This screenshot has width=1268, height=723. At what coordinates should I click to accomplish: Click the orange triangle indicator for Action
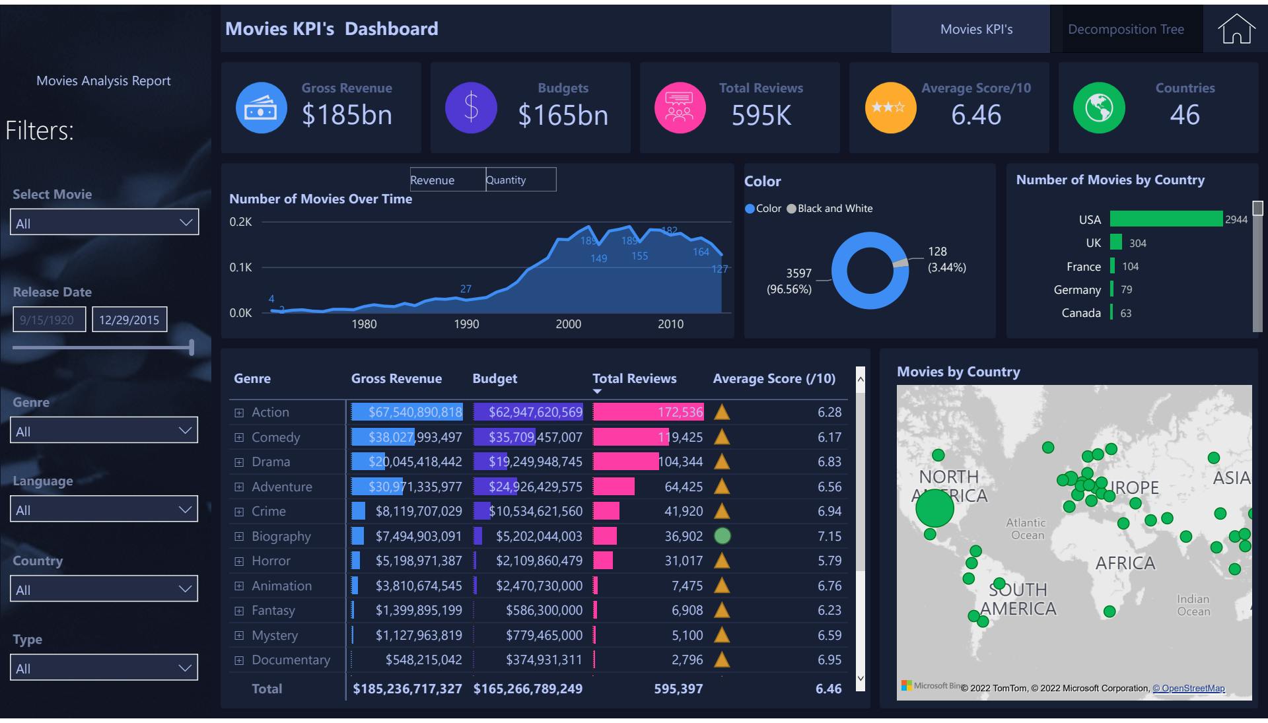click(x=722, y=413)
